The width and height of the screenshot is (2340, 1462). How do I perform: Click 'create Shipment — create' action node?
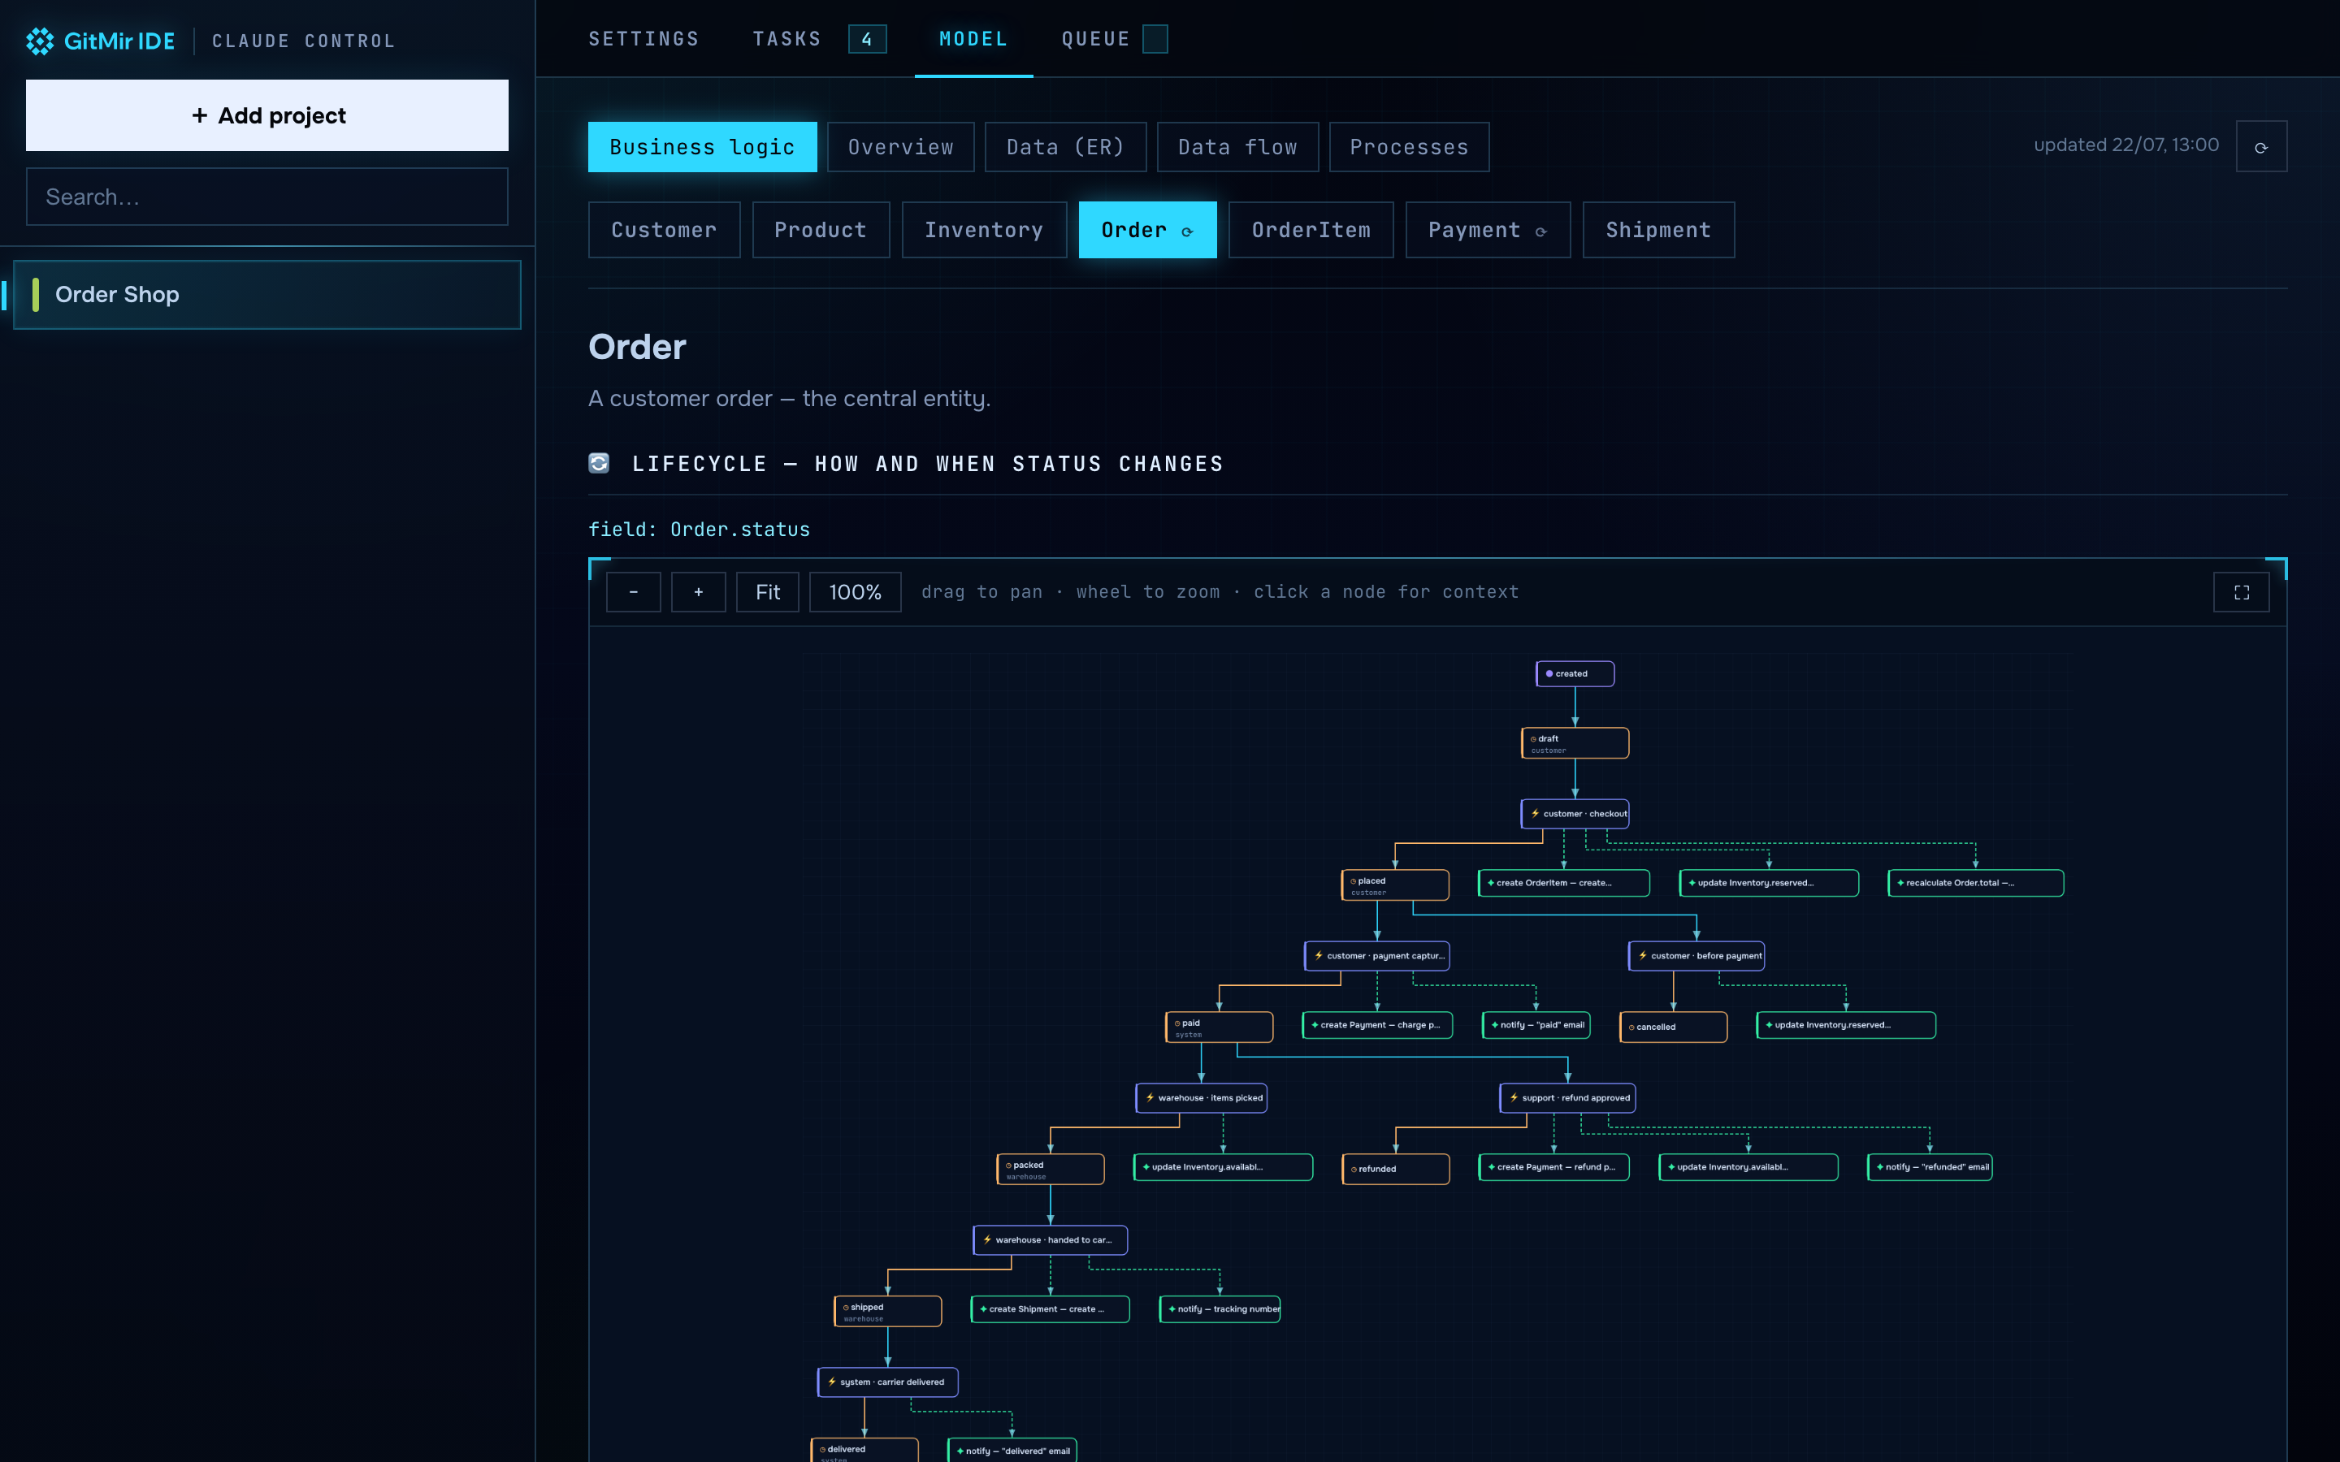tap(1050, 1309)
